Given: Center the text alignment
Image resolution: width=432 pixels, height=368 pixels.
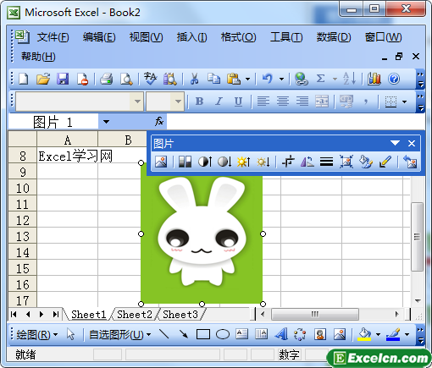Looking at the screenshot, I should tap(283, 101).
